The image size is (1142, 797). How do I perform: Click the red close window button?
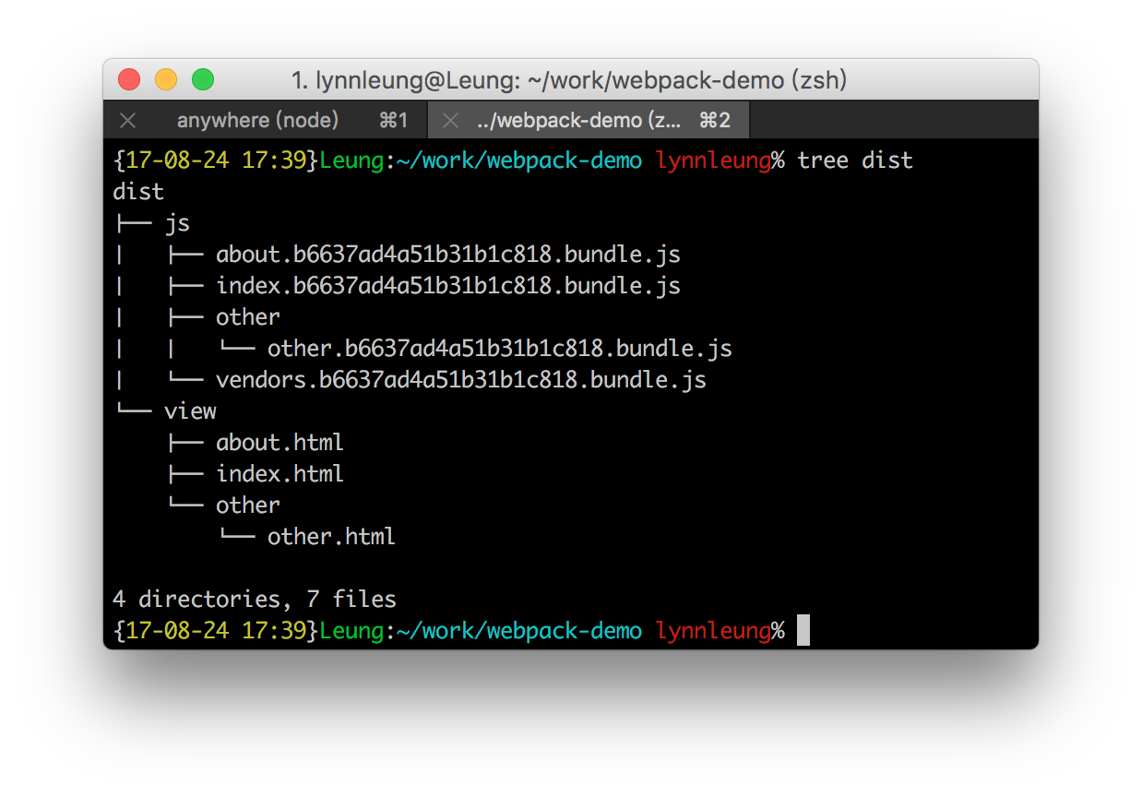[x=129, y=80]
